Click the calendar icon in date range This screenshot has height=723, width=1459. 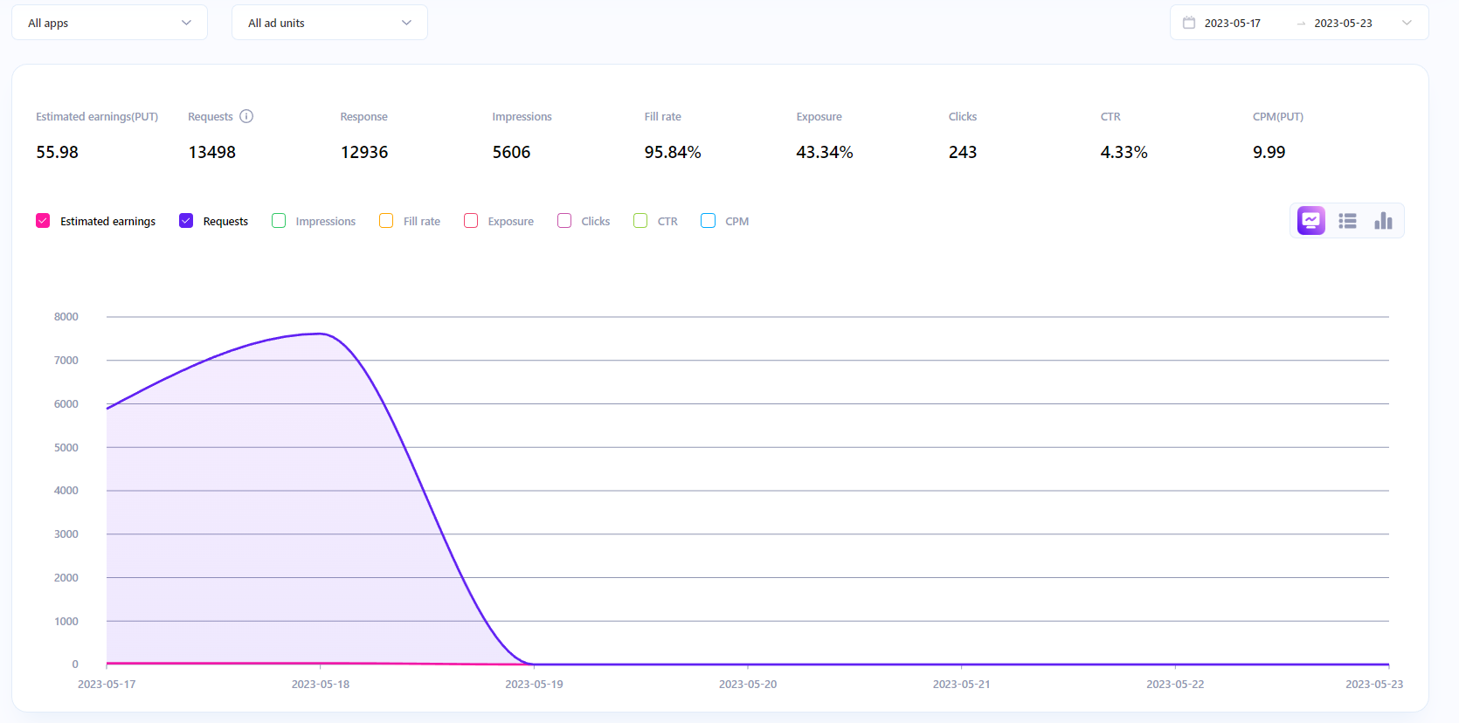tap(1189, 23)
